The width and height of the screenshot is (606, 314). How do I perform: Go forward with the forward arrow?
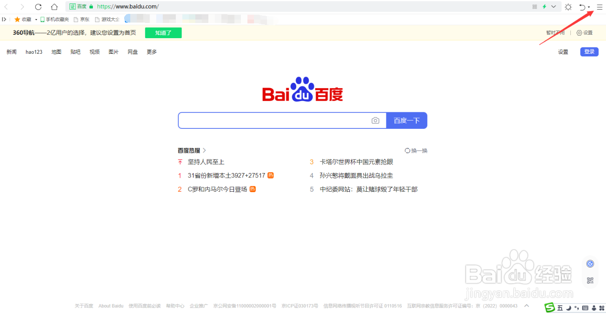click(22, 7)
